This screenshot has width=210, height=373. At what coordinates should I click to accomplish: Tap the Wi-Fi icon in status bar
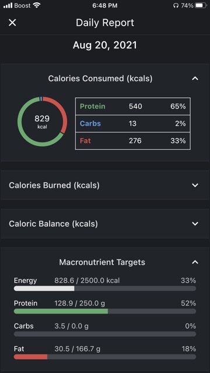tap(36, 5)
